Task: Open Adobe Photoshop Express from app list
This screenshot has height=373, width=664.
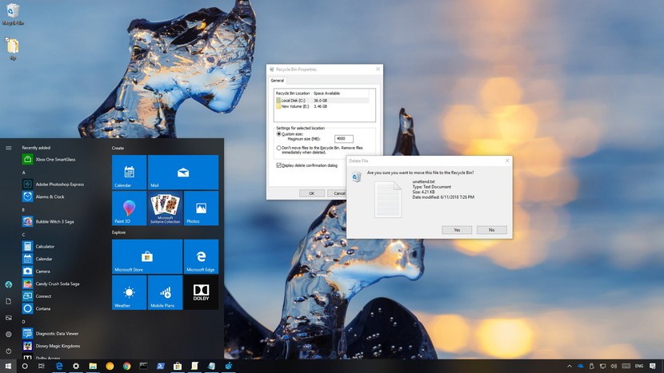Action: click(x=59, y=184)
